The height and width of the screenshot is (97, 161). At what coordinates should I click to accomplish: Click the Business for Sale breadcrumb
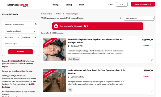pyautogui.click(x=46, y=14)
